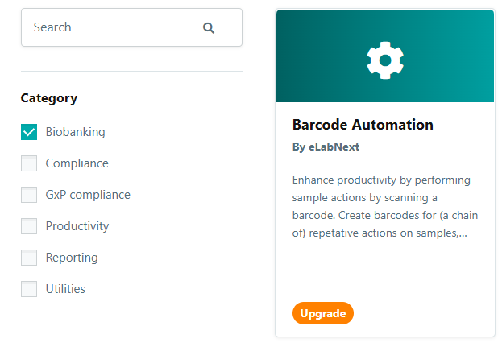Viewport: 502px width, 343px height.
Task: Click the By eLabNext author text
Action: pos(326,147)
